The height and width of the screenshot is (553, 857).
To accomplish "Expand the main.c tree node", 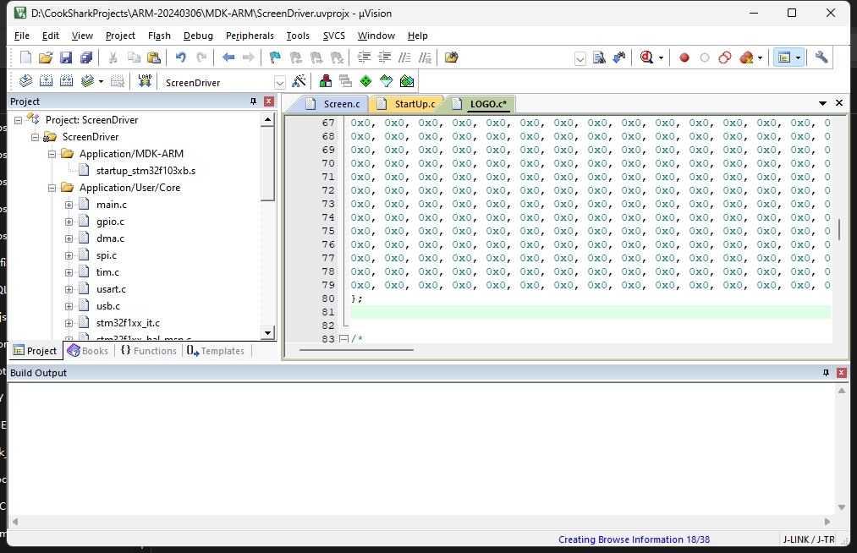I will 69,205.
